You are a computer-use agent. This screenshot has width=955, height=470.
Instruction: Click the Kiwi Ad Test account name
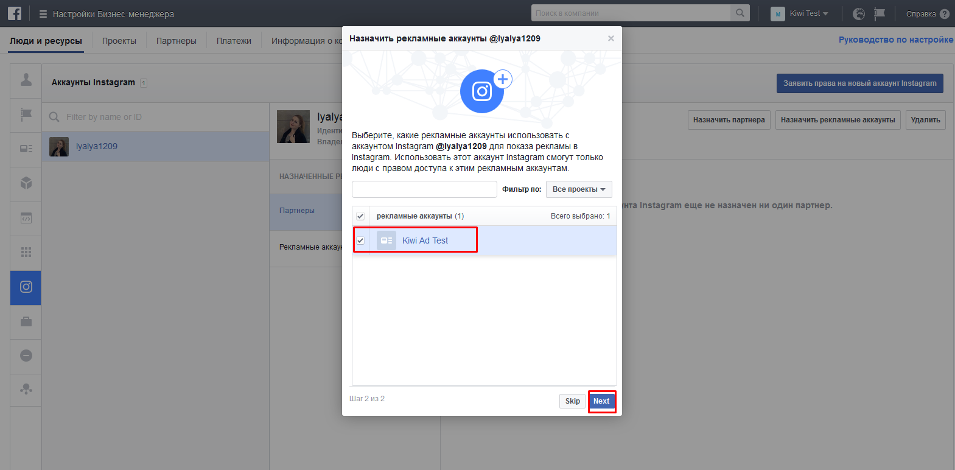click(x=425, y=240)
